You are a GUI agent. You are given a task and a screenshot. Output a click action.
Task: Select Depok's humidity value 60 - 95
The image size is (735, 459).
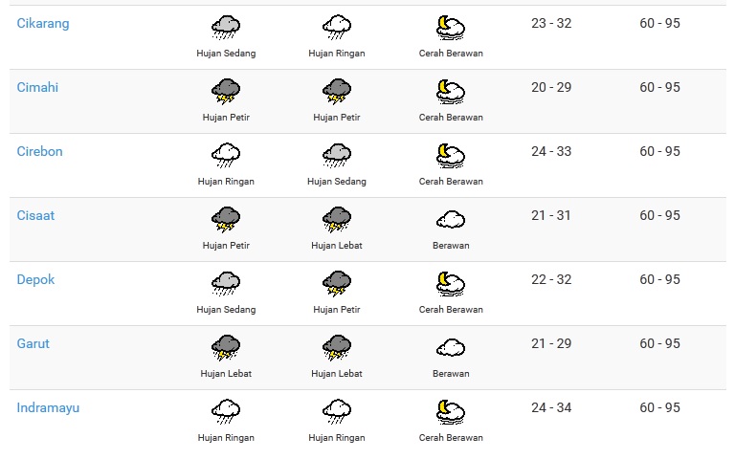click(x=659, y=279)
